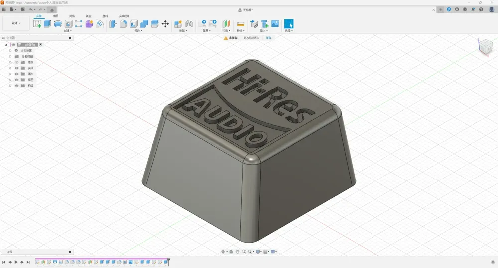498x268 pixels.
Task: Open the 创建 (Create) panel dropdown
Action: click(x=68, y=31)
